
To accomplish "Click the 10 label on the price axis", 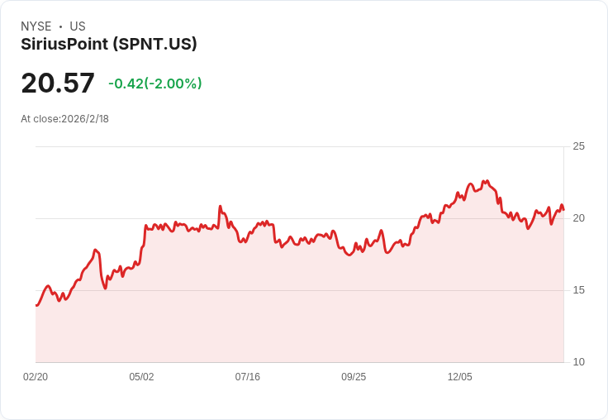I will (578, 362).
